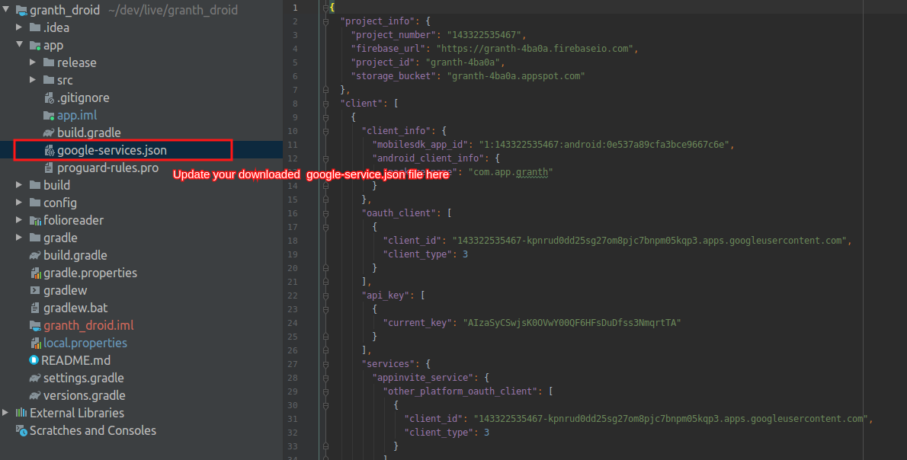This screenshot has height=460, width=907.
Task: Click the External Libraries bar-chart icon
Action: click(x=21, y=413)
